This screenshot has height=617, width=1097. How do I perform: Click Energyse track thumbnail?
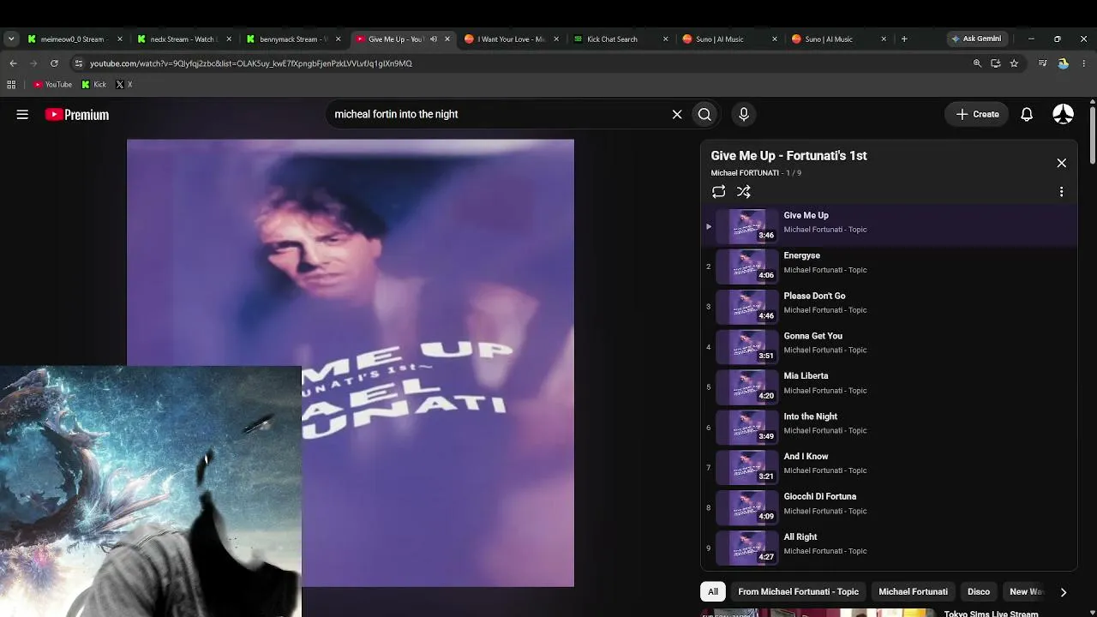point(746,267)
